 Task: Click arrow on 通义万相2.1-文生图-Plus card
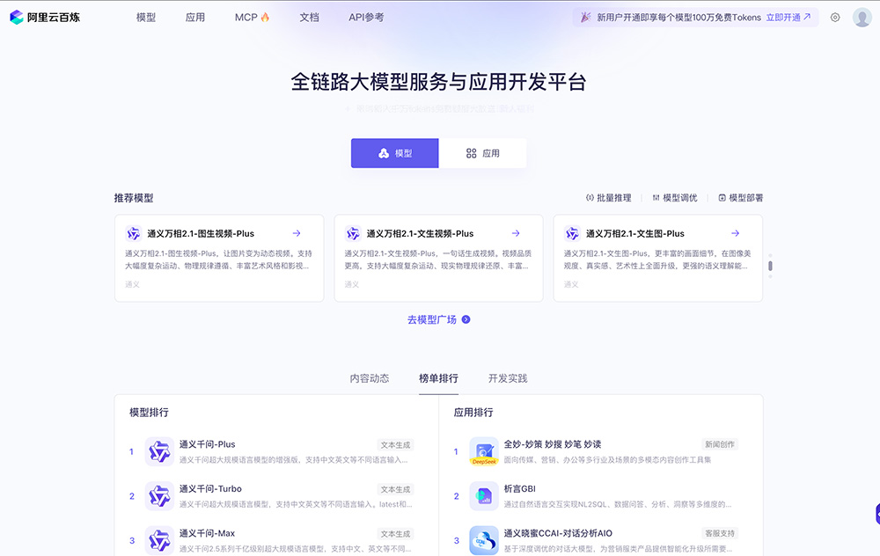tap(735, 233)
